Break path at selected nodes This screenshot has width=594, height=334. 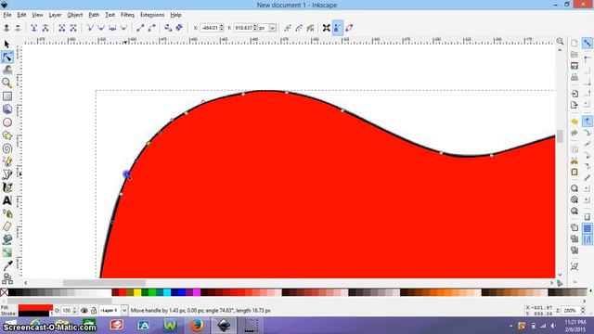tap(45, 28)
